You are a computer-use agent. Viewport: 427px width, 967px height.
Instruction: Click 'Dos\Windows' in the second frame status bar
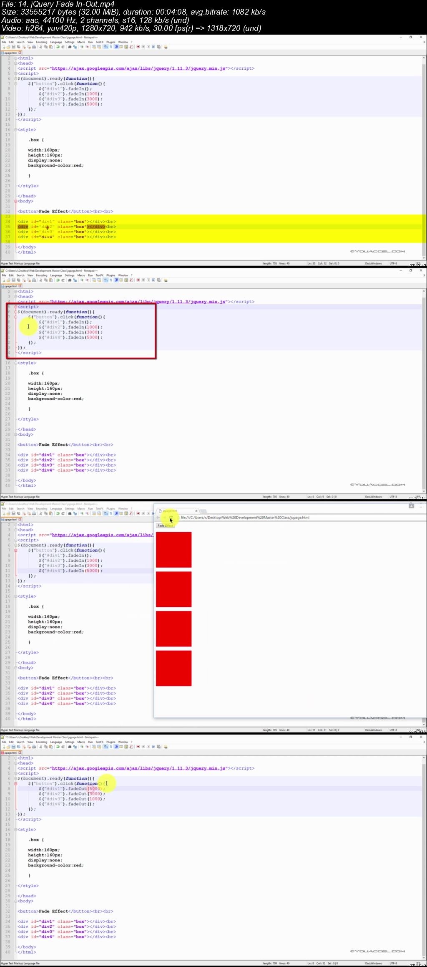pyautogui.click(x=373, y=497)
